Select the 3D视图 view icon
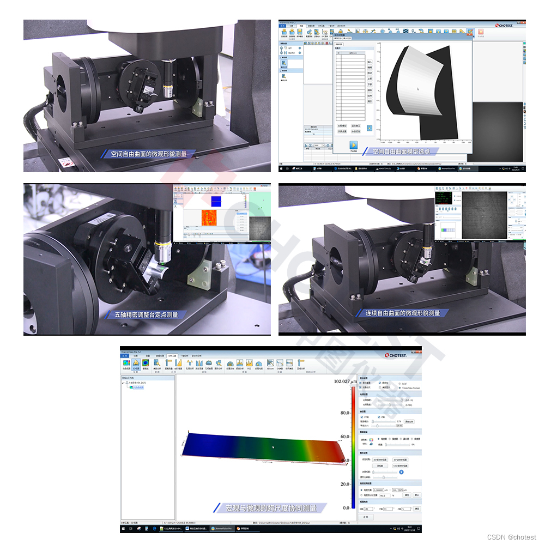 coord(136,363)
